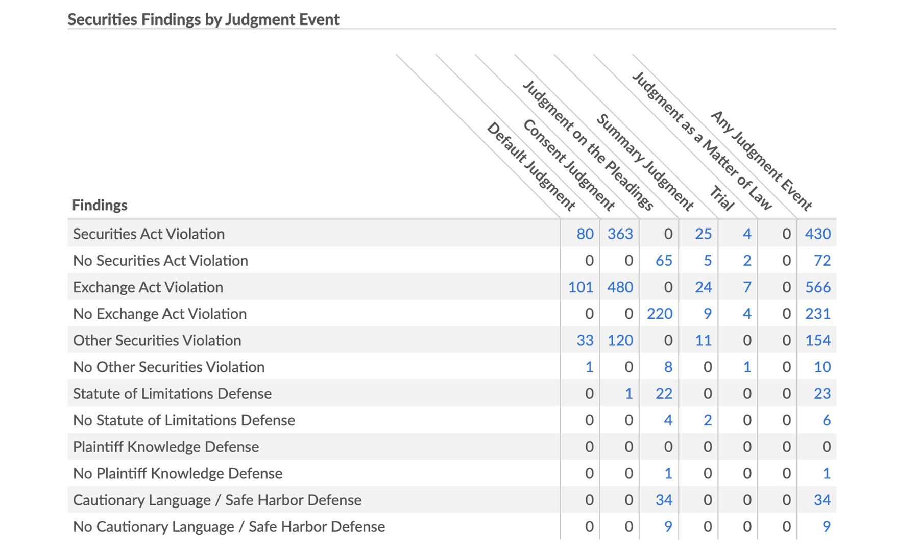
Task: Select 65 in No Securities Act Violation row
Action: point(664,260)
